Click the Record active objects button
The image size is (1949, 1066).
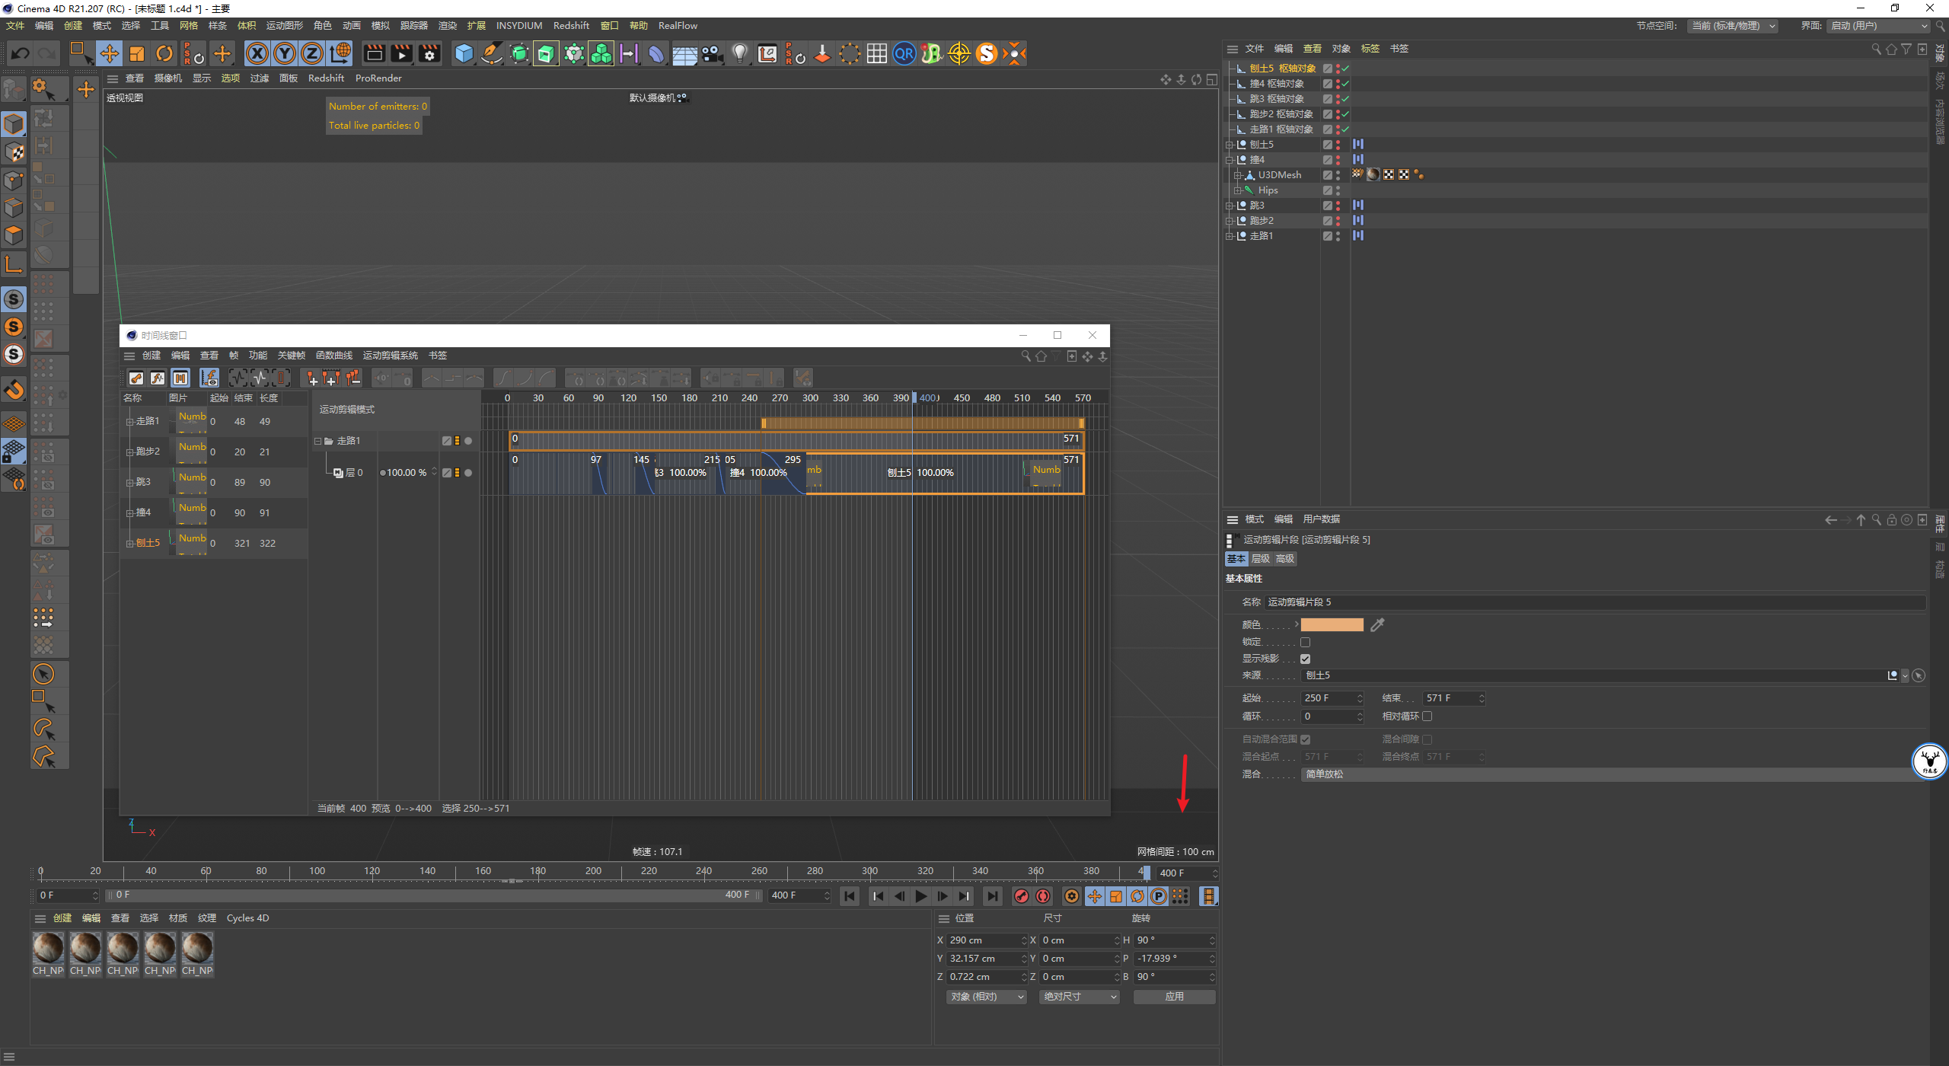1022,896
